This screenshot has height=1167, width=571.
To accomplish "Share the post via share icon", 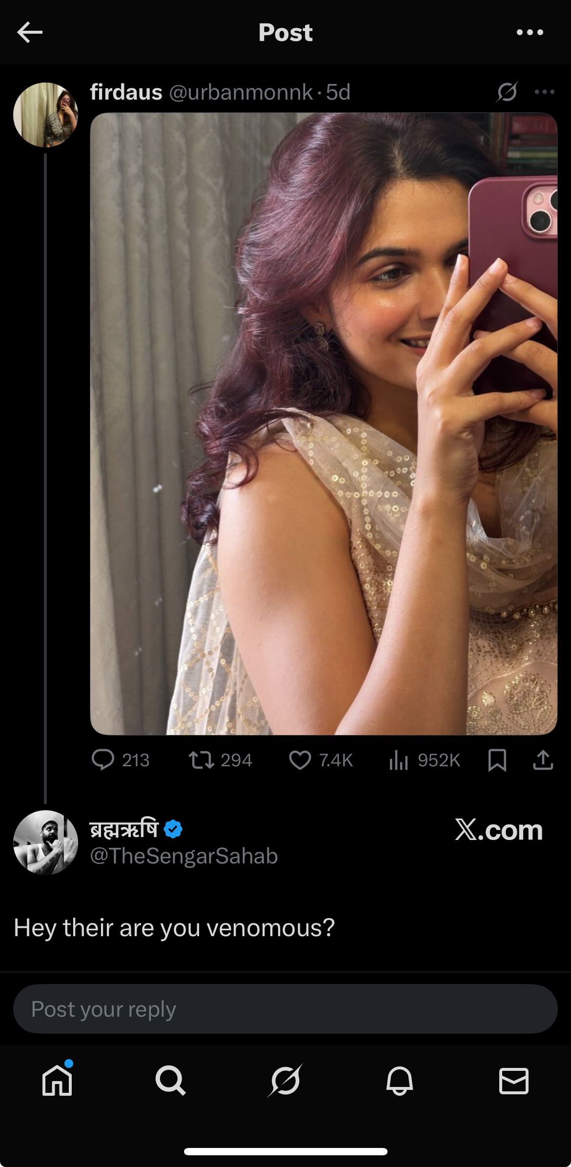I will click(543, 760).
